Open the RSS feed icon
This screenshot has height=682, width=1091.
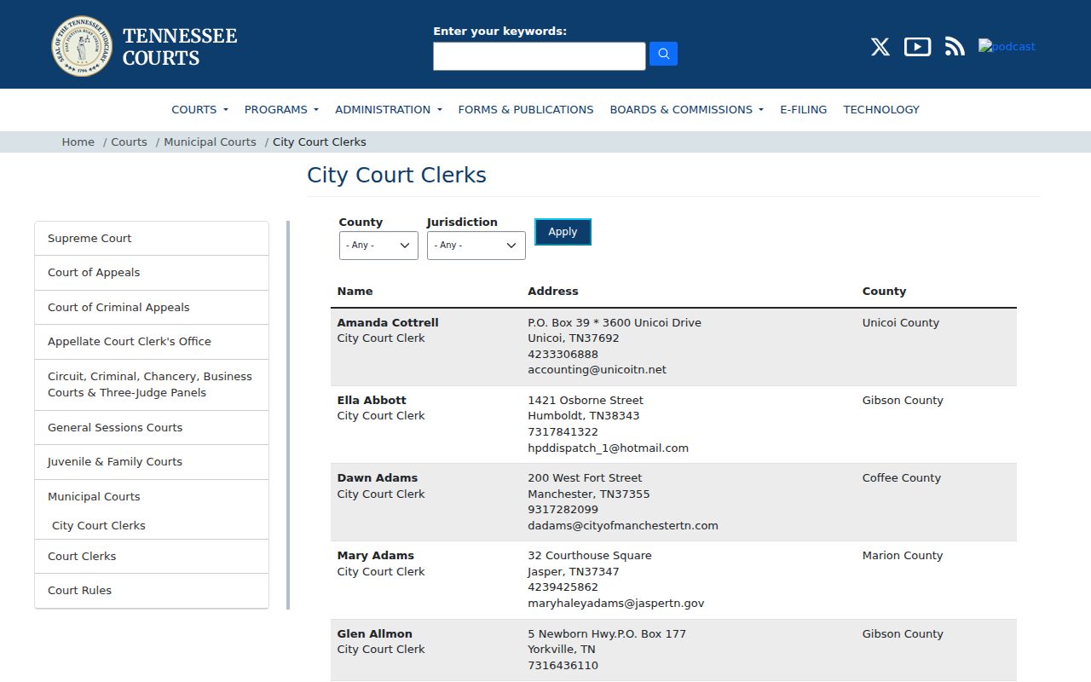[955, 47]
